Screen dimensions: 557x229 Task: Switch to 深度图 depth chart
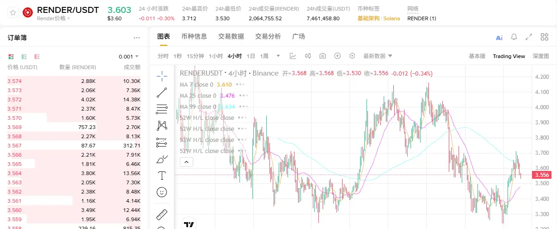pos(541,56)
